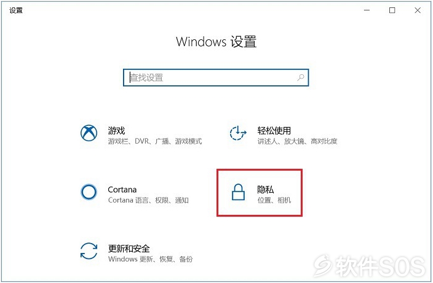Close the 设置 window

pos(418,10)
